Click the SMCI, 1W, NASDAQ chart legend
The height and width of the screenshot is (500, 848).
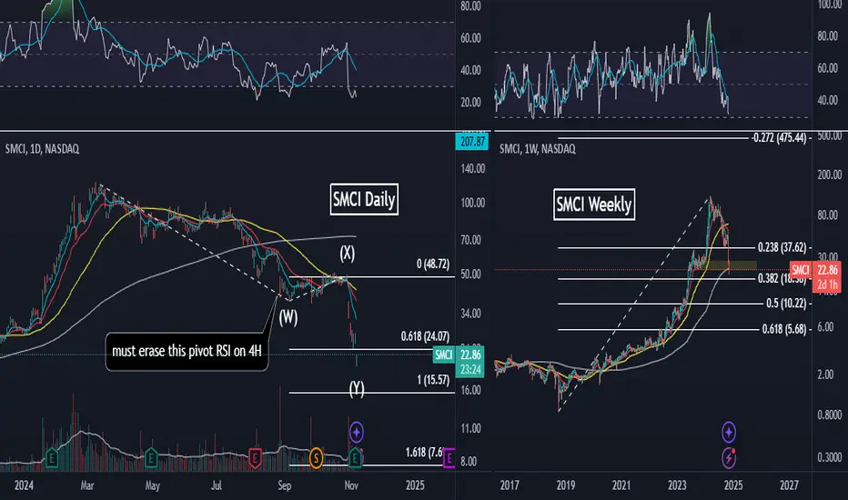click(x=538, y=149)
